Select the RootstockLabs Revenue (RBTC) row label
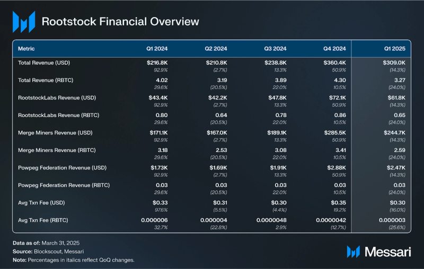This screenshot has height=269, width=424. (59, 115)
